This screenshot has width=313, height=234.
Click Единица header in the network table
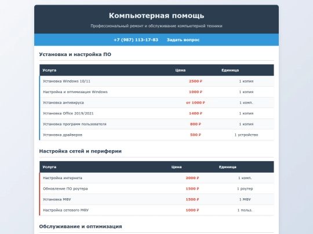tap(228, 167)
